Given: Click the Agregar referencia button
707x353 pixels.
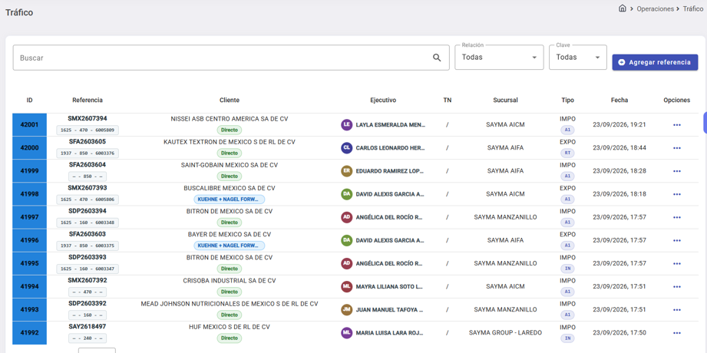Looking at the screenshot, I should click(655, 62).
